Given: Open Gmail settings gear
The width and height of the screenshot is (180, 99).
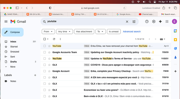Looking at the screenshot, I should tap(154, 21).
